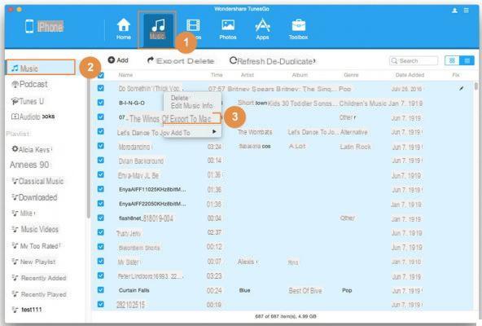Choose Add To in the context menu

click(x=181, y=133)
